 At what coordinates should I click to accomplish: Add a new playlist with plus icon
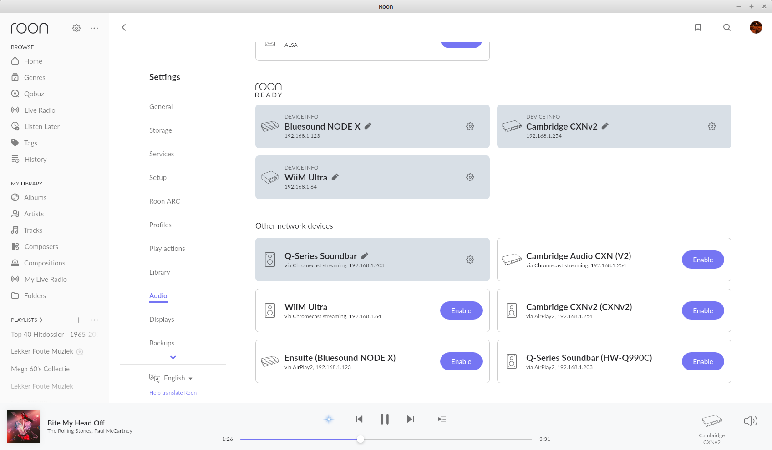pos(78,320)
